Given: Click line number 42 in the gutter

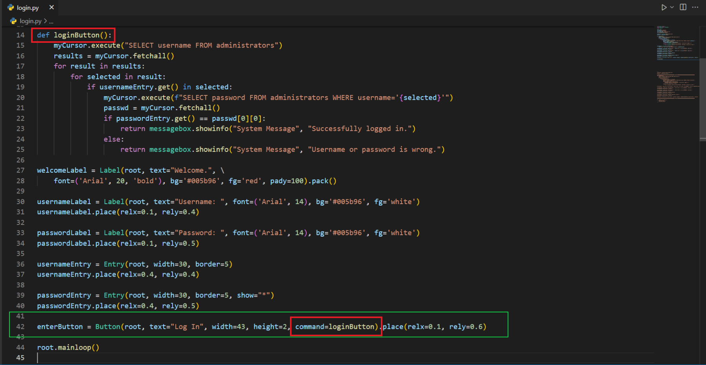Looking at the screenshot, I should (20, 327).
